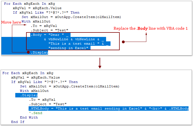Click the dark red downward arrow between code blocks
Image resolution: width=193 pixels, height=126 pixels.
click(x=100, y=63)
